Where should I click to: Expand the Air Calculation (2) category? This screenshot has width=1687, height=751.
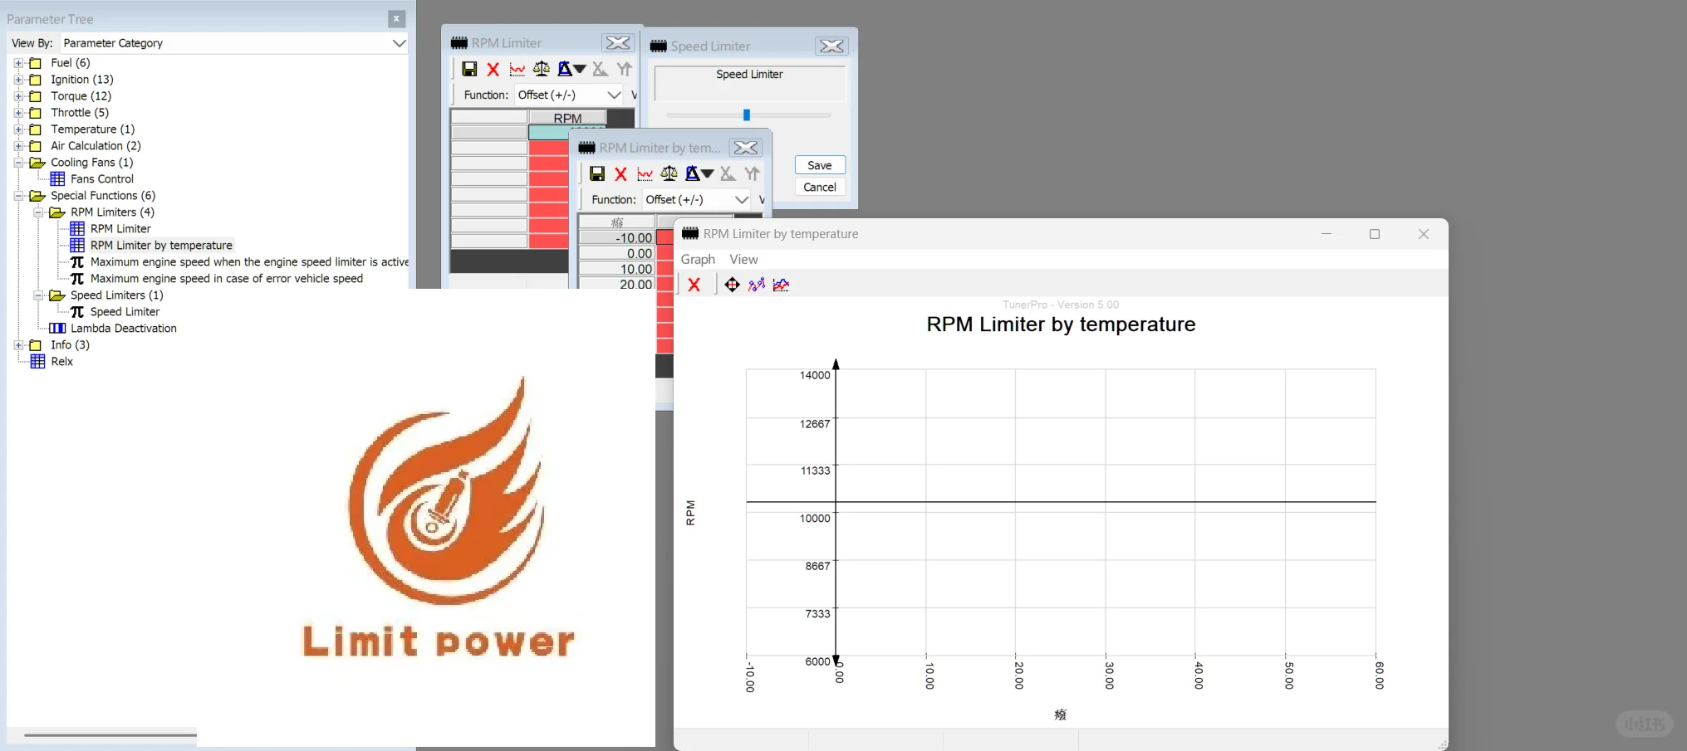[x=18, y=145]
